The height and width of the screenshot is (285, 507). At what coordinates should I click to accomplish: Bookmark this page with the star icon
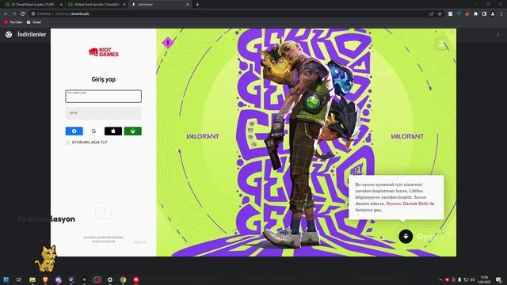[x=440, y=14]
